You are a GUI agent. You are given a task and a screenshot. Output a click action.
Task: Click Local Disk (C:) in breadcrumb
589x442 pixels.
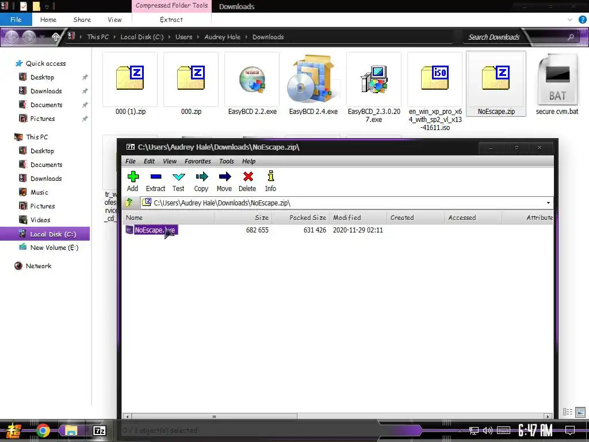(x=142, y=37)
